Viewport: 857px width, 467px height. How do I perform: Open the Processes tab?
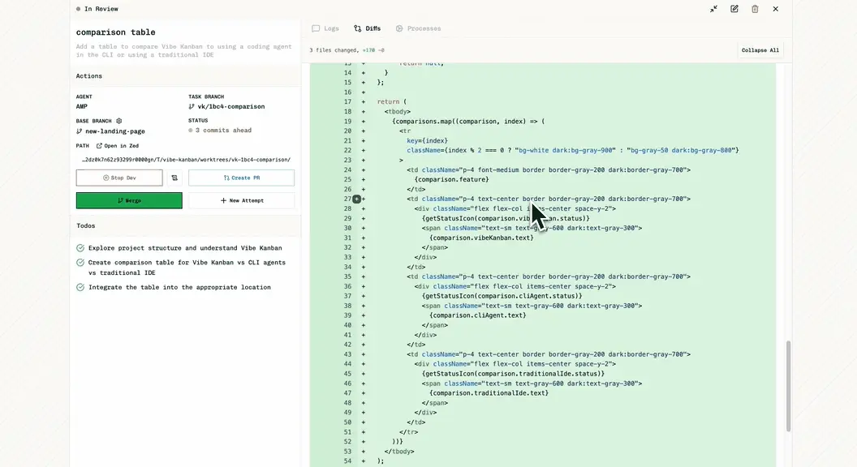[418, 28]
